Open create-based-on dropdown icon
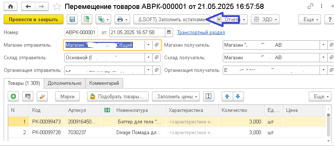The height and width of the screenshot is (146, 334). (103, 20)
